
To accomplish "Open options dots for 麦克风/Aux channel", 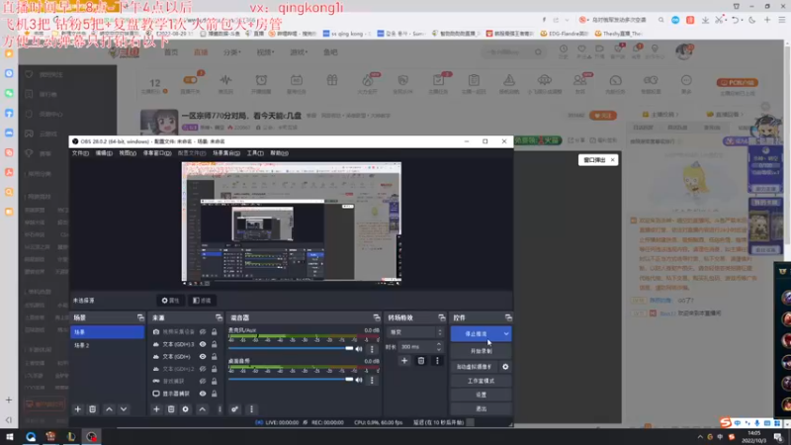I will (373, 349).
